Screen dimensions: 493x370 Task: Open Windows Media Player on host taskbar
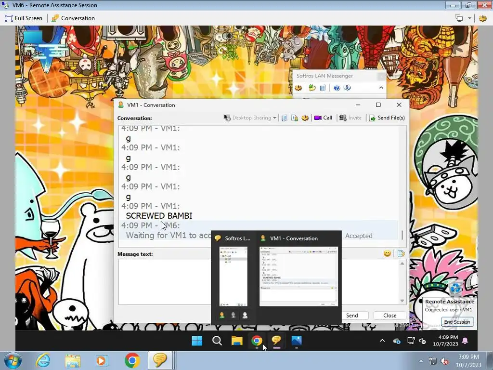coord(101,360)
